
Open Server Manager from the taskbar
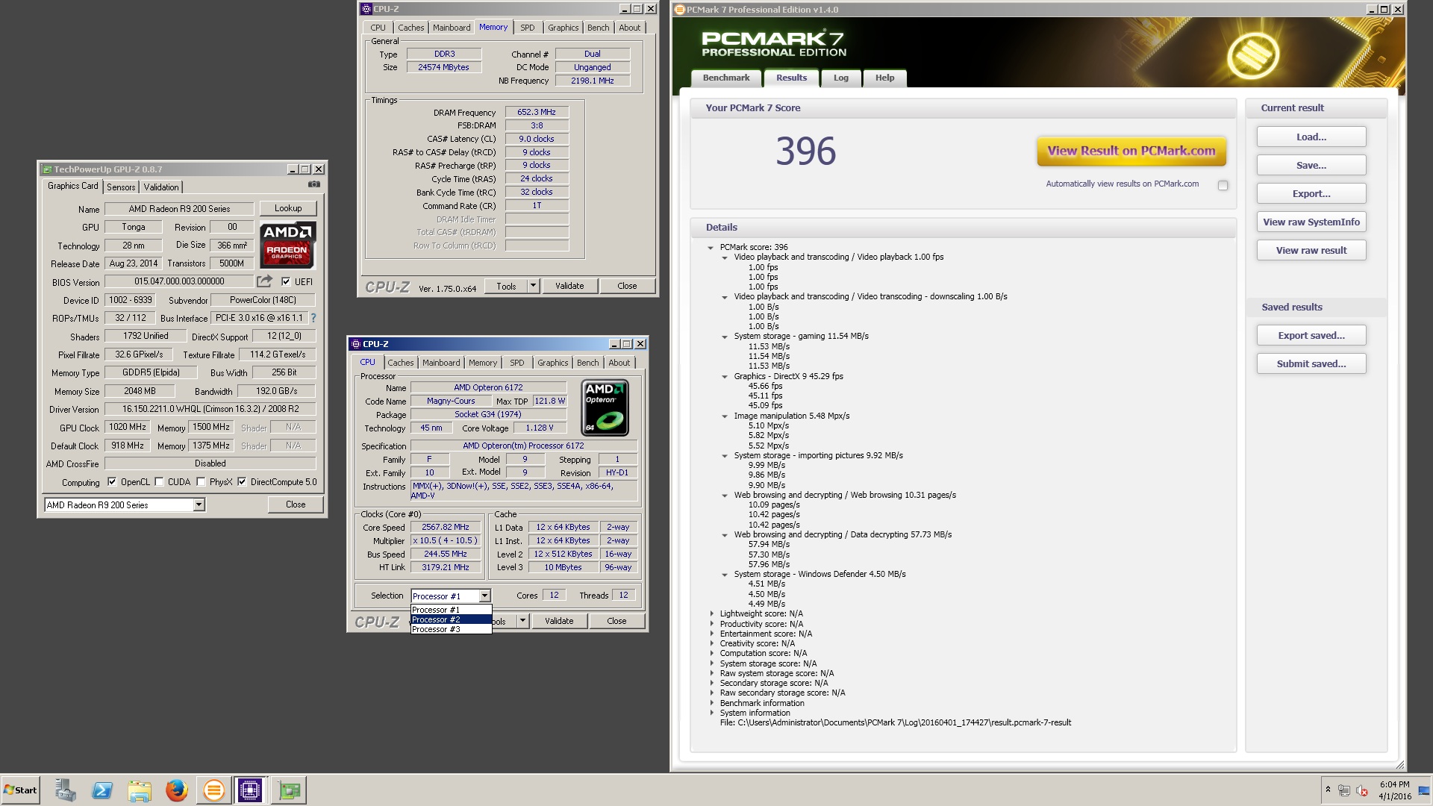tap(66, 790)
